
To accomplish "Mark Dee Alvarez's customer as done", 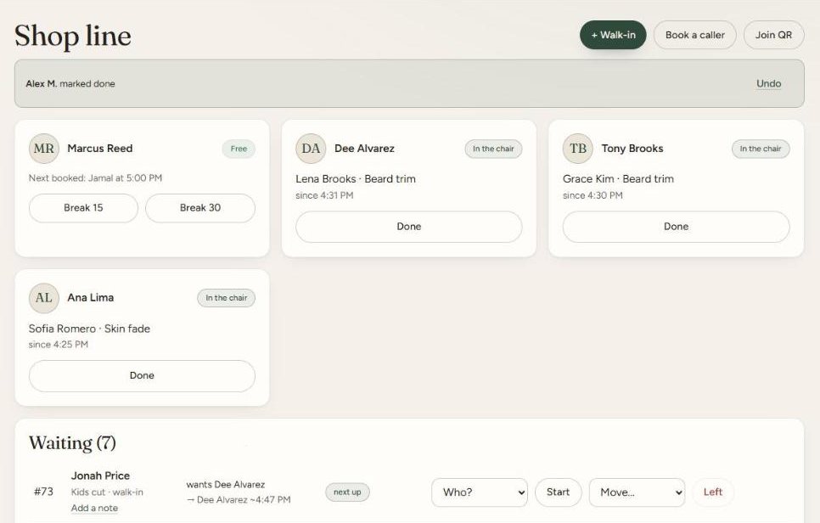I will click(409, 227).
